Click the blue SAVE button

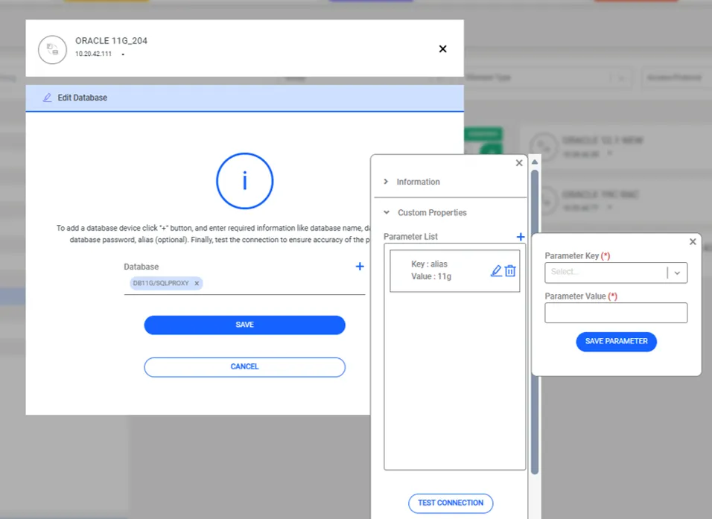coord(245,325)
